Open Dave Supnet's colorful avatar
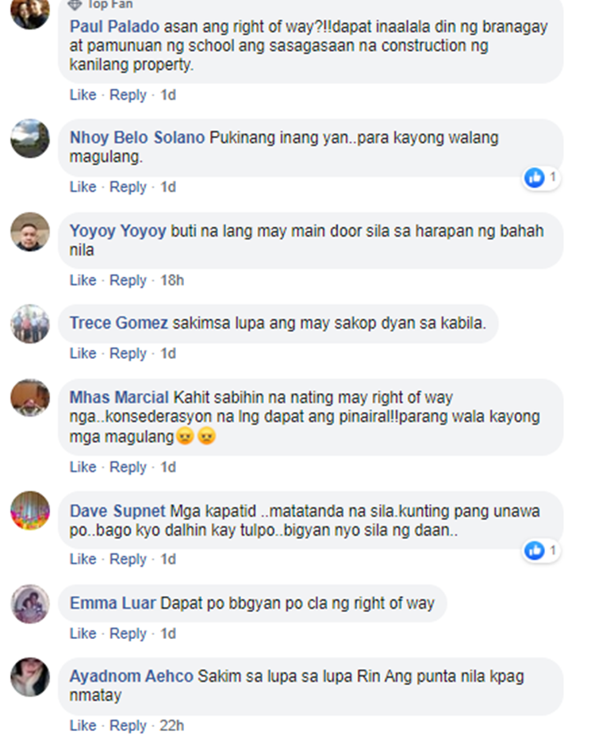The image size is (595, 739). tap(30, 510)
